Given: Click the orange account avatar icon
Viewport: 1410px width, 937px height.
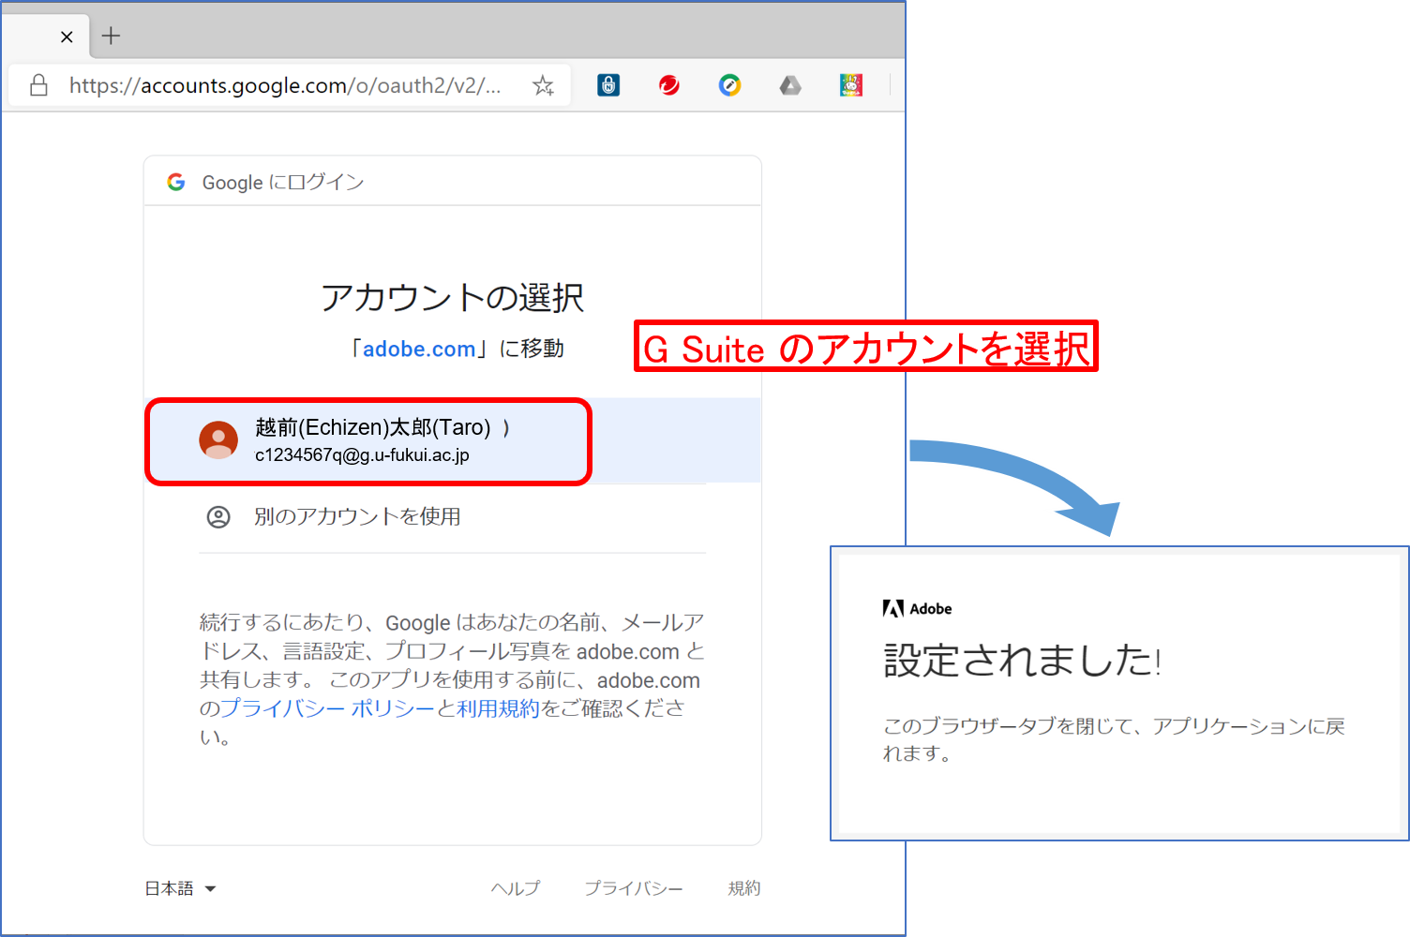Looking at the screenshot, I should [x=218, y=440].
